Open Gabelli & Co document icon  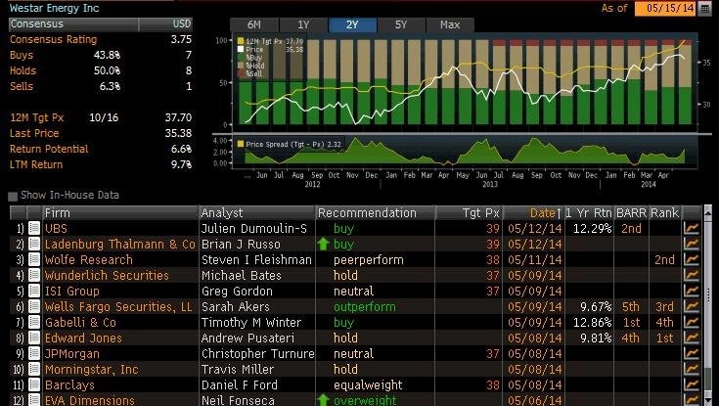(x=34, y=322)
